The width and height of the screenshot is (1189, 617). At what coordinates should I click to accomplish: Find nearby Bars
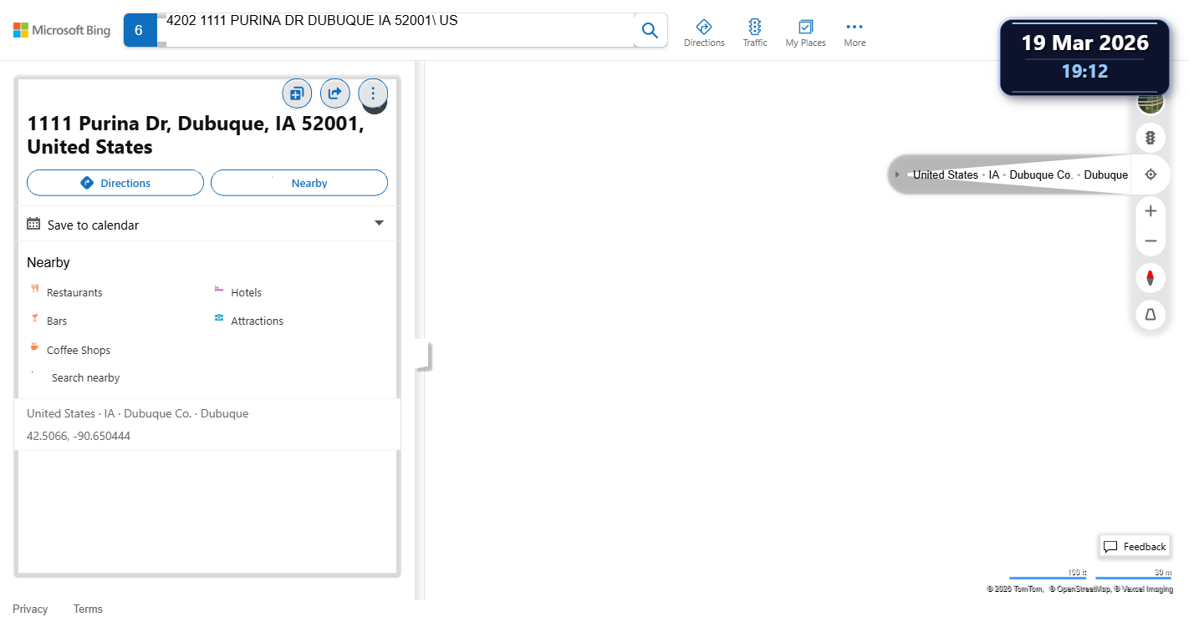57,321
